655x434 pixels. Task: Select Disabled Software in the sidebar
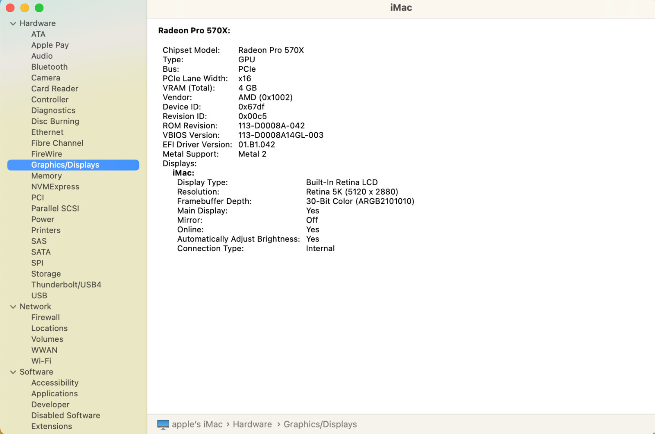click(x=66, y=416)
